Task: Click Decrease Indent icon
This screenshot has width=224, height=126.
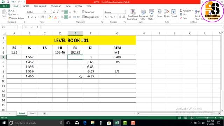Action: pos(75,17)
